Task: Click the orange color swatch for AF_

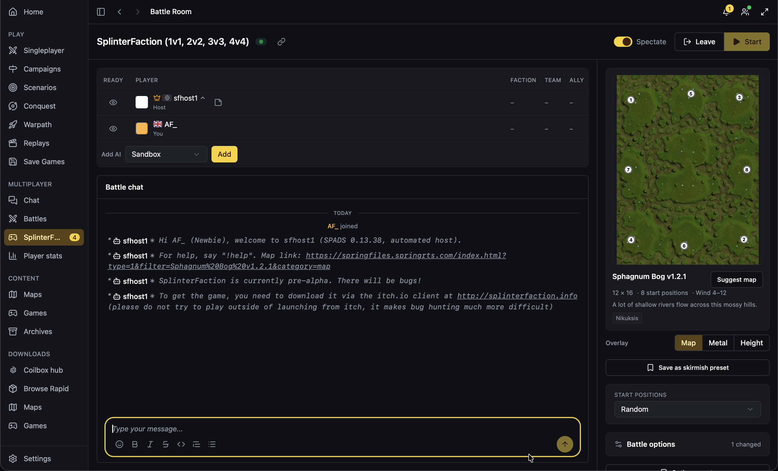Action: click(x=142, y=129)
